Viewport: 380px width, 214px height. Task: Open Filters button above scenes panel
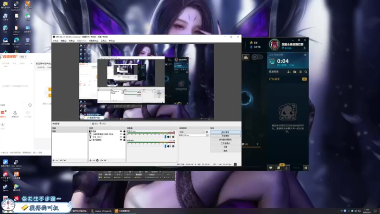103,124
